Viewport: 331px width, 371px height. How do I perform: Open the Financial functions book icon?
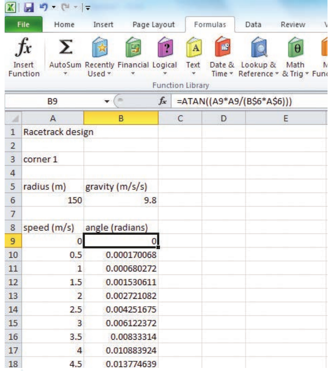coord(133,47)
